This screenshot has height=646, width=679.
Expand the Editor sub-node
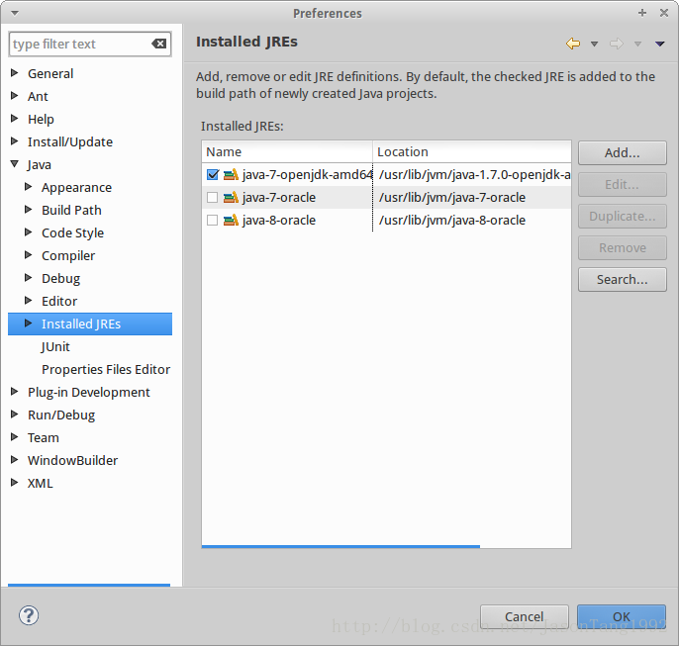pos(28,301)
